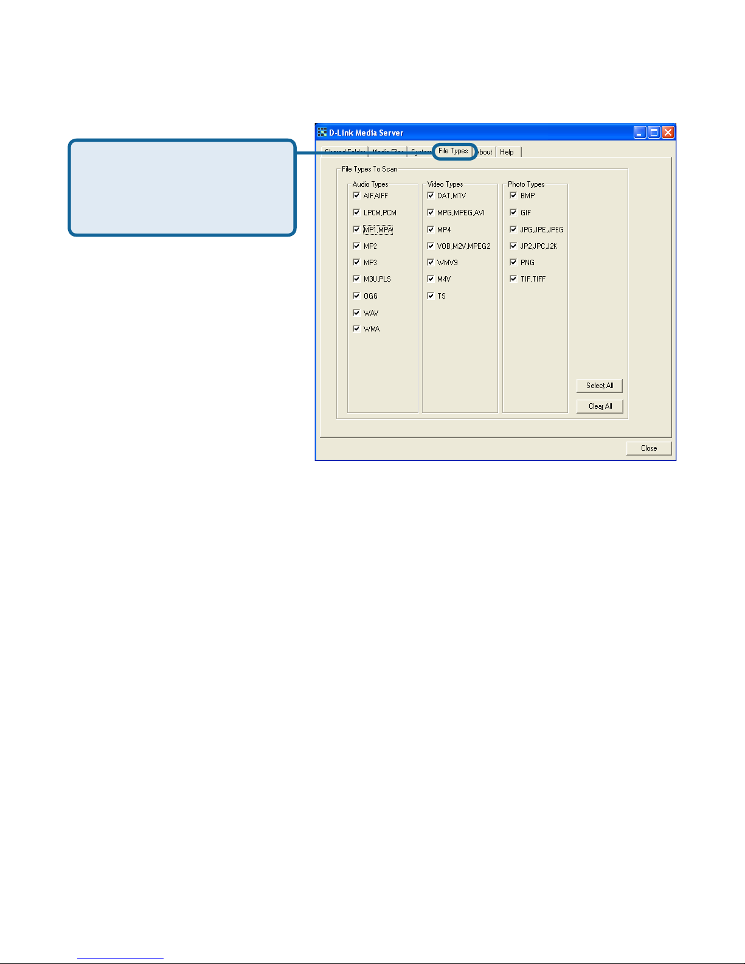Disable the WAV file type
The image size is (745, 964).
coord(356,313)
